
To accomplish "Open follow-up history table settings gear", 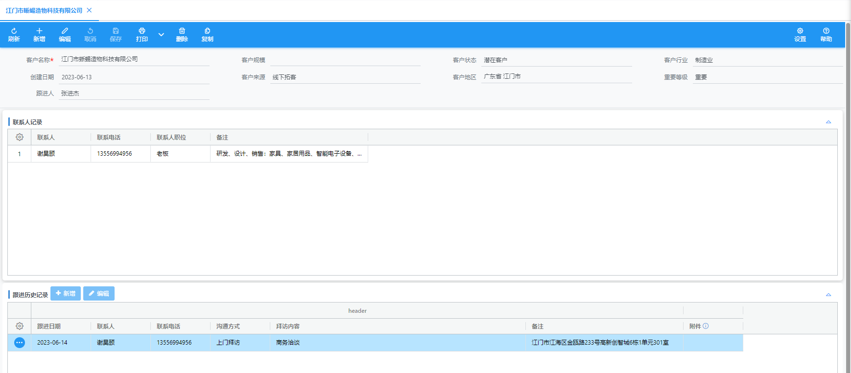I will click(20, 326).
